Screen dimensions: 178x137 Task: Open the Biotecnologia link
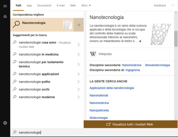tap(98, 118)
